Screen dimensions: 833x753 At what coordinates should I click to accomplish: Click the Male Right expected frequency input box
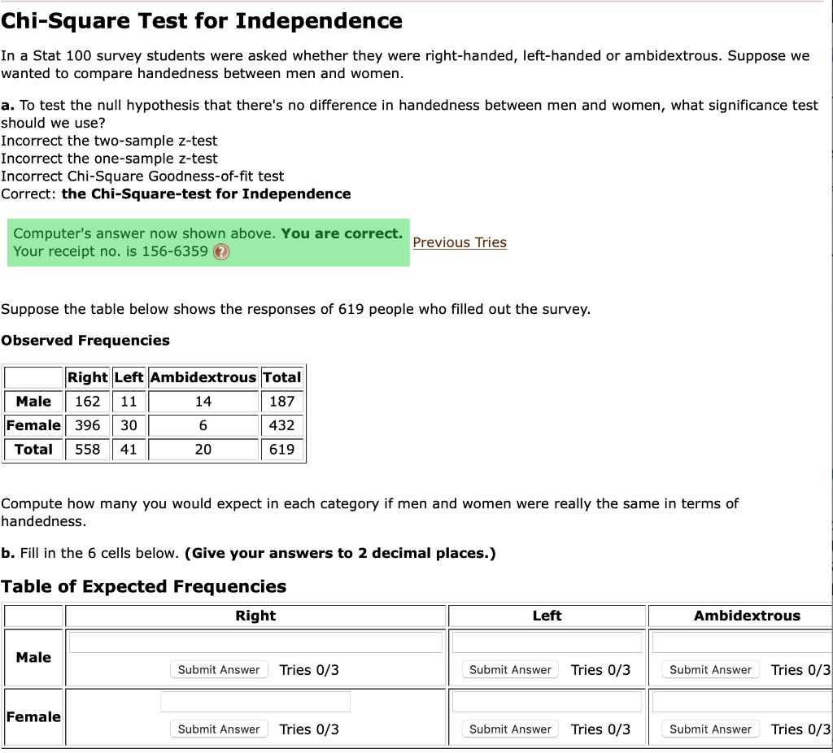pos(255,642)
